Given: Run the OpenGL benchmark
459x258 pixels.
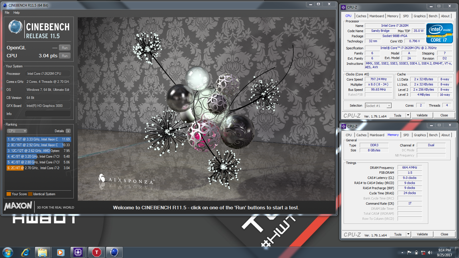Looking at the screenshot, I should point(65,48).
